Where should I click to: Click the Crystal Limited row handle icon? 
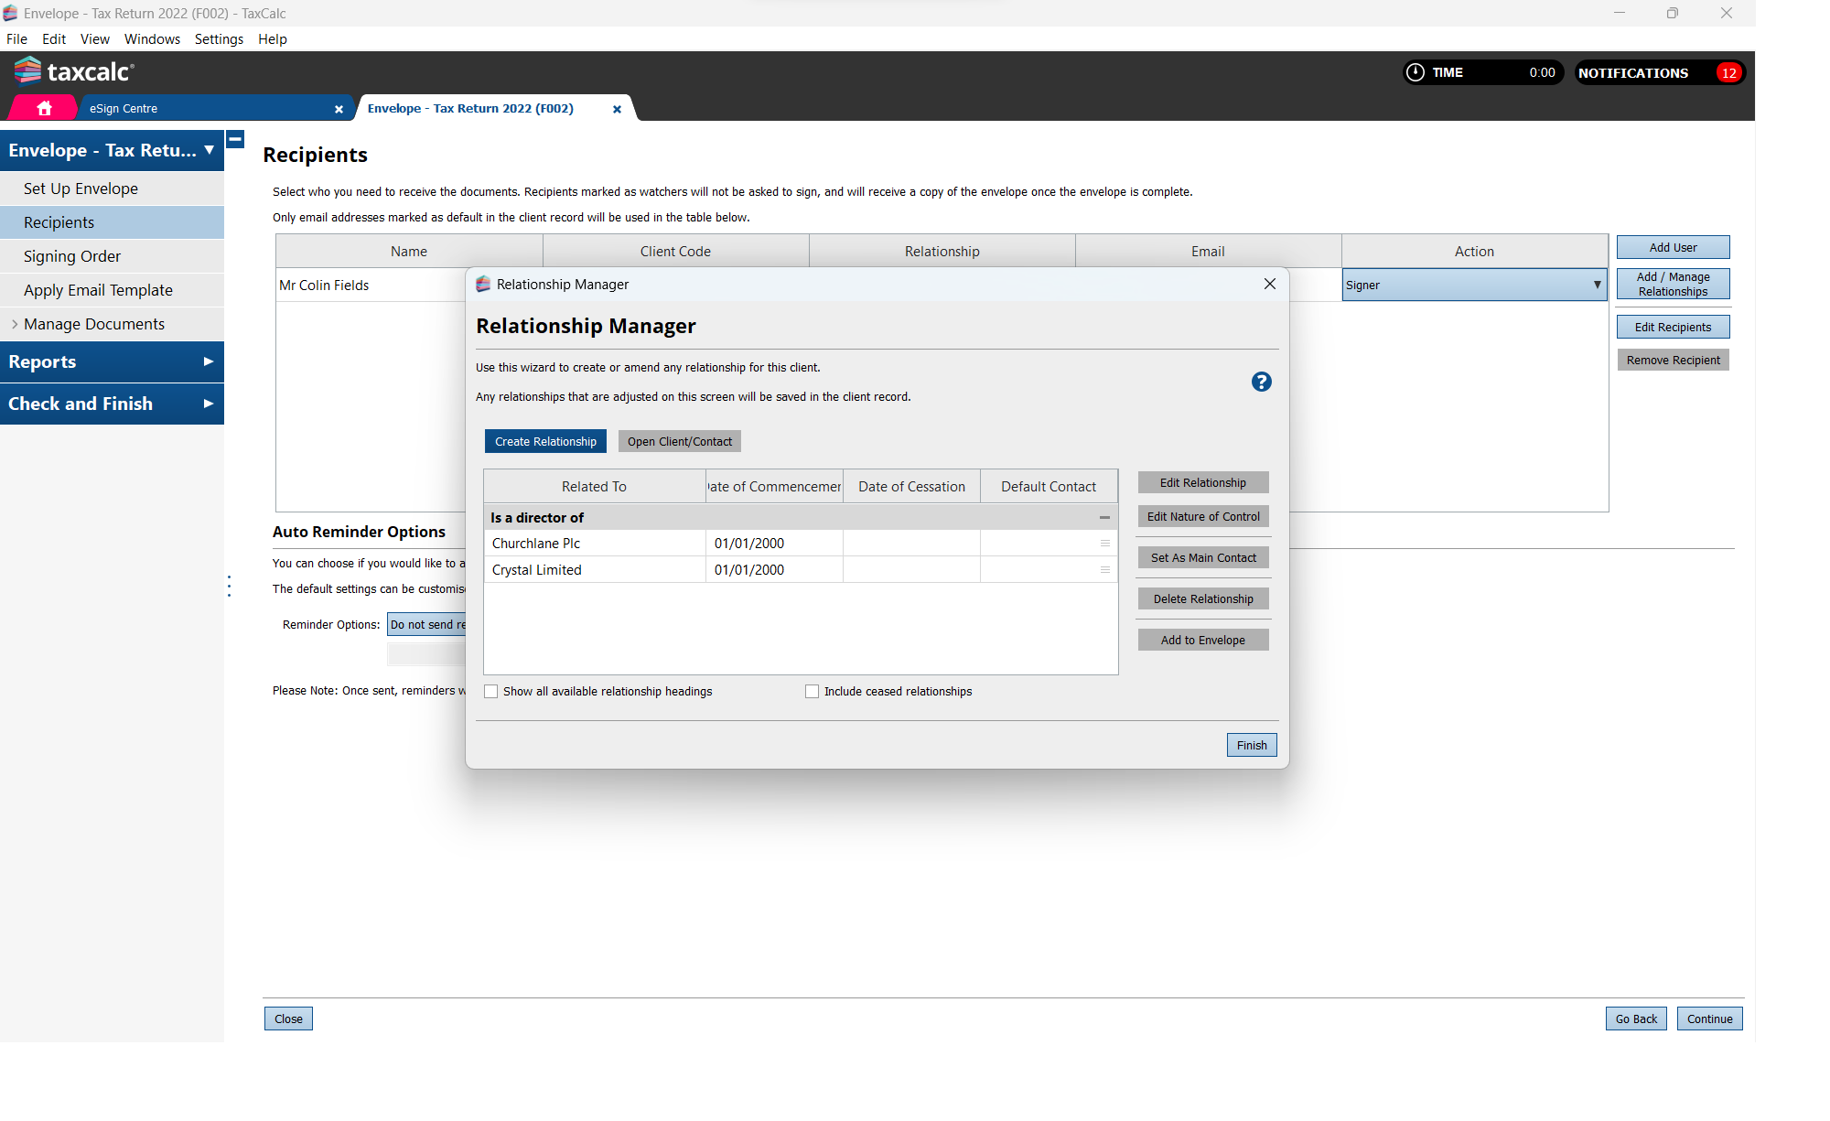(x=1104, y=570)
